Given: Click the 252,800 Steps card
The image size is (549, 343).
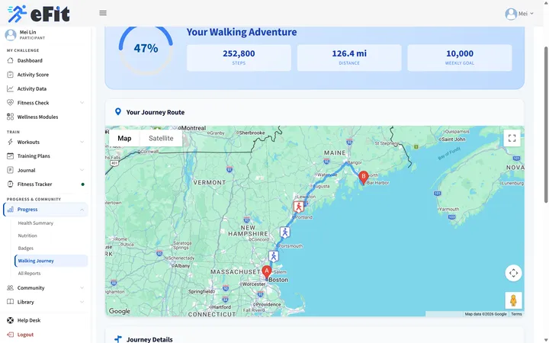Looking at the screenshot, I should point(239,58).
